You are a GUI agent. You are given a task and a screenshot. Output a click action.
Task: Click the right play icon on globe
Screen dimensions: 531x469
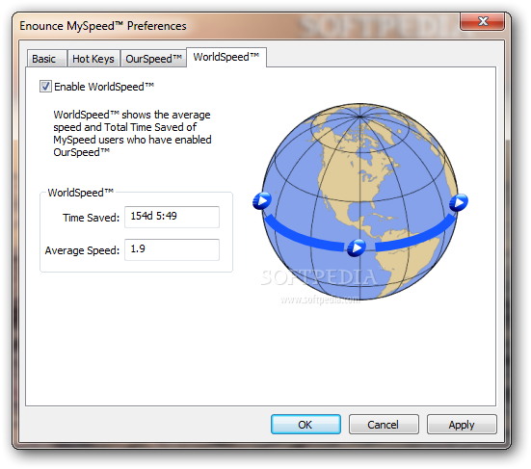[459, 202]
